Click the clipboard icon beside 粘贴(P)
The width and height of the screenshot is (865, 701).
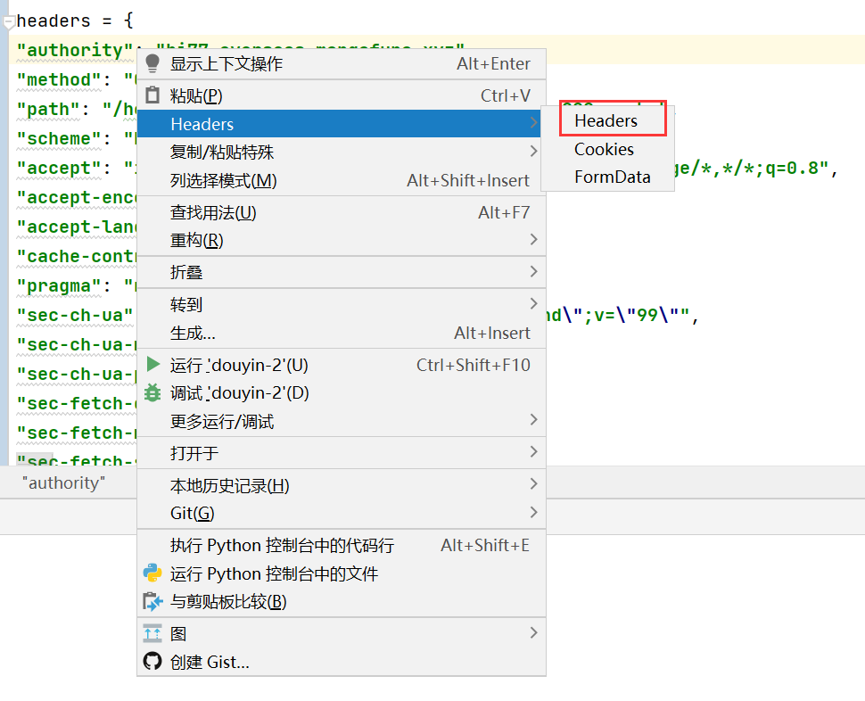152,95
